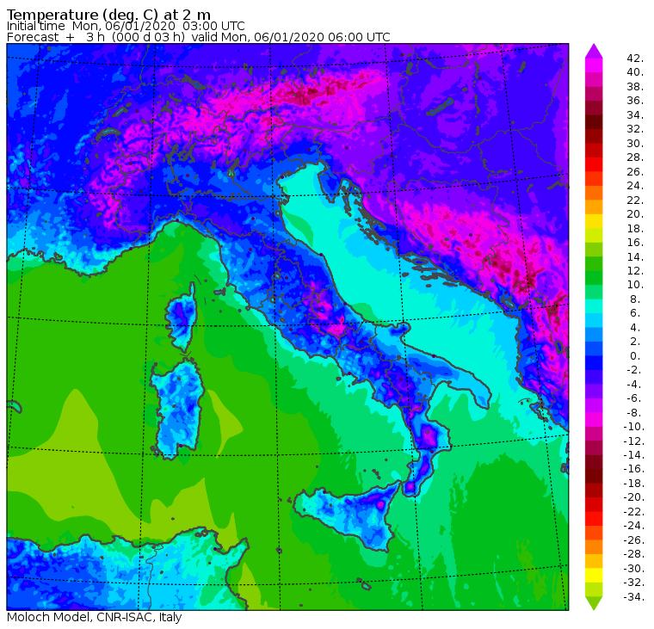Click the "12." colorbar label

(x=635, y=271)
